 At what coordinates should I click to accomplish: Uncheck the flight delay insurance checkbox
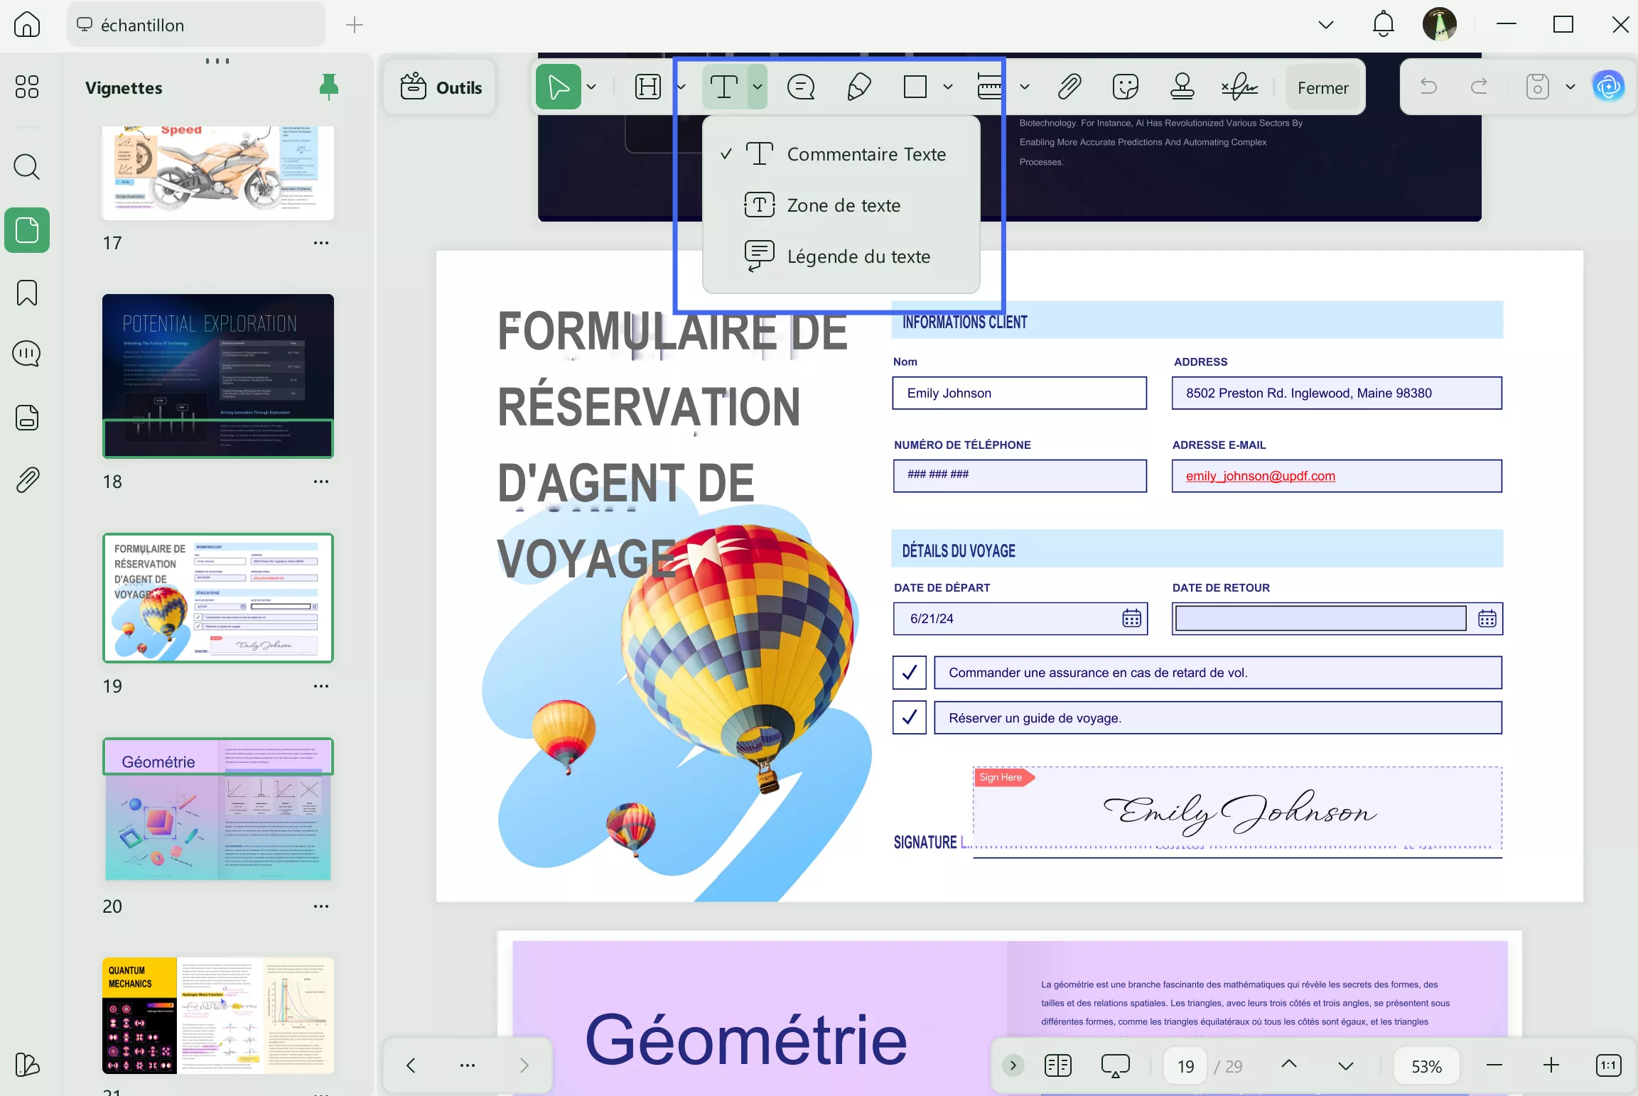coord(909,673)
